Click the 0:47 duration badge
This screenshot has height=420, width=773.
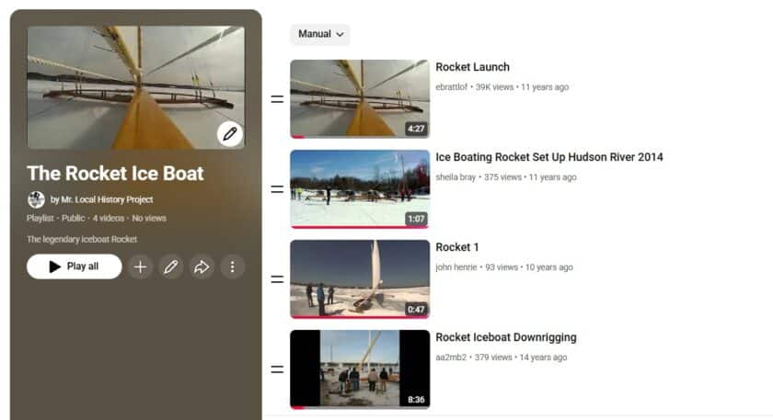pyautogui.click(x=416, y=309)
